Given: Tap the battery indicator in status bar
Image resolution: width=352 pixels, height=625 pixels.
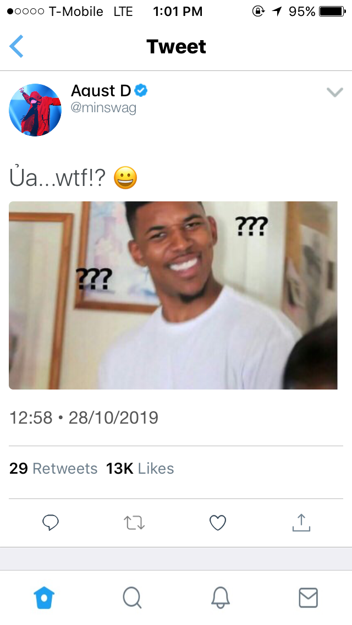Looking at the screenshot, I should pyautogui.click(x=332, y=11).
